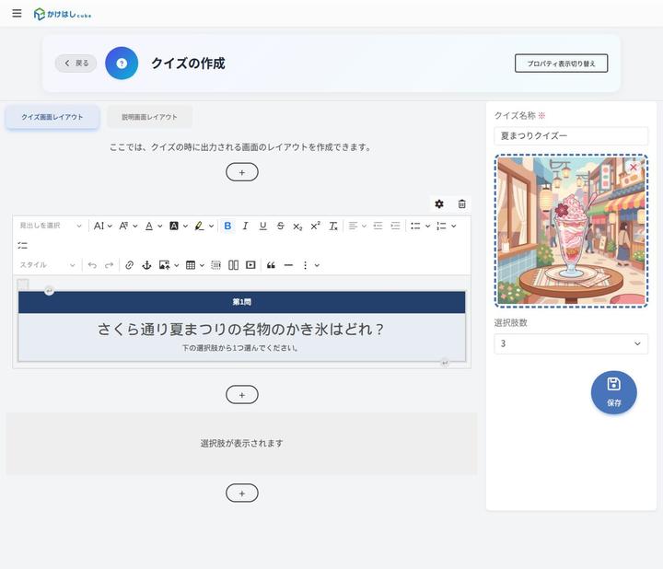Image resolution: width=663 pixels, height=569 pixels.
Task: Toggle strikethrough formatting
Action: pos(280,226)
